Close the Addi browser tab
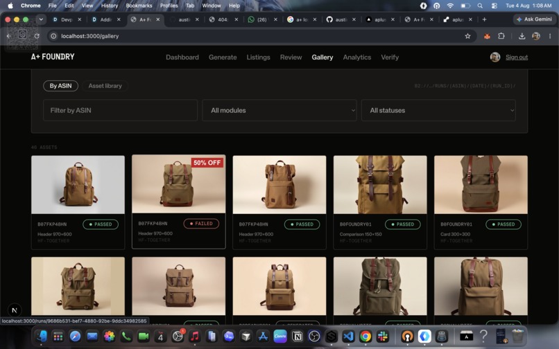559x349 pixels. tap(119, 19)
